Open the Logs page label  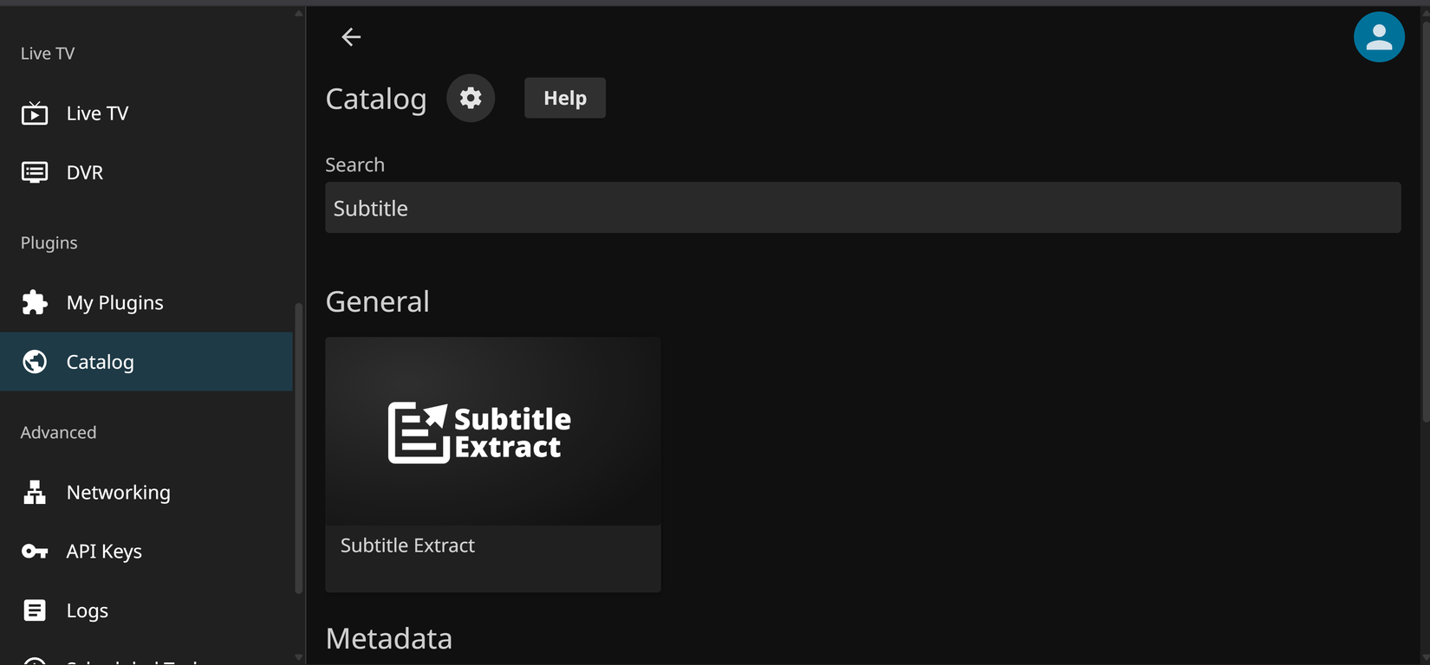(x=88, y=610)
